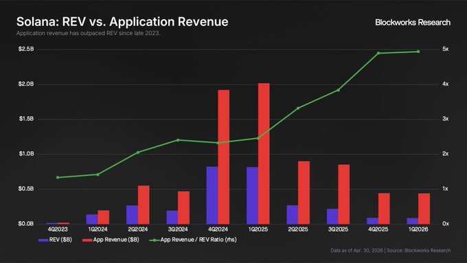Click the $0.0B left axis label
467x263 pixels.
[26, 224]
